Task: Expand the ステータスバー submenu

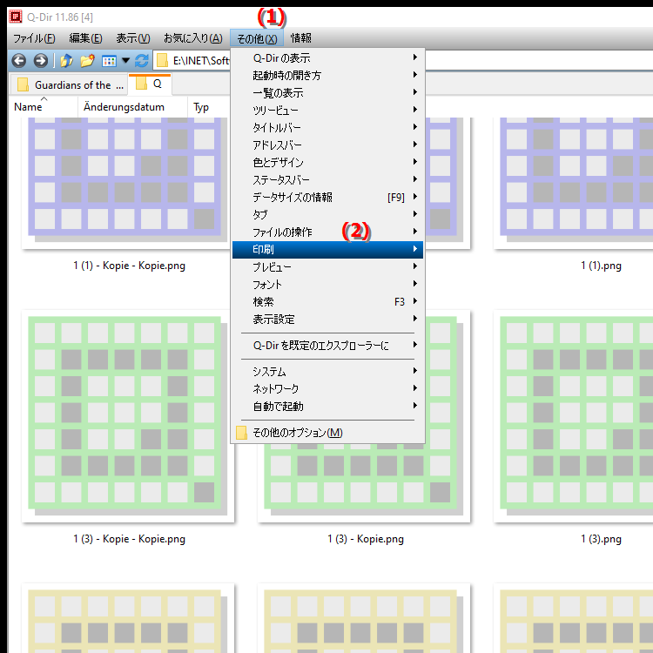Action: 327,179
